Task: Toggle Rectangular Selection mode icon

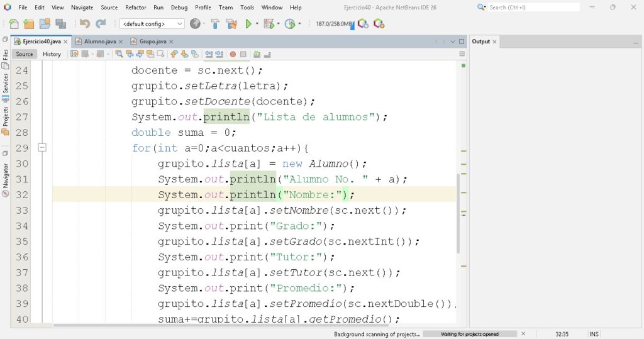Action: (160, 54)
